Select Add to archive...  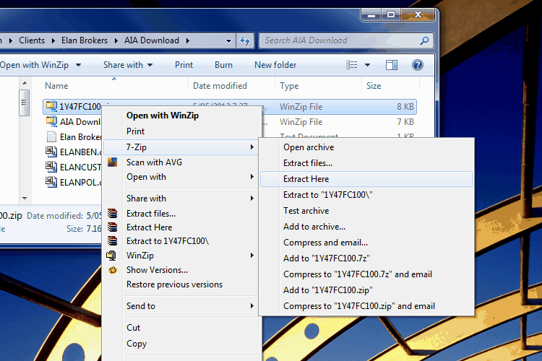(314, 227)
